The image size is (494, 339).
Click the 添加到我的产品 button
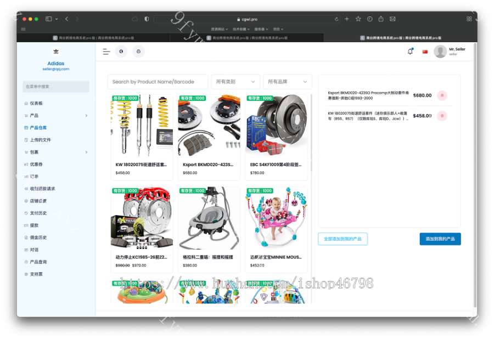pyautogui.click(x=440, y=239)
